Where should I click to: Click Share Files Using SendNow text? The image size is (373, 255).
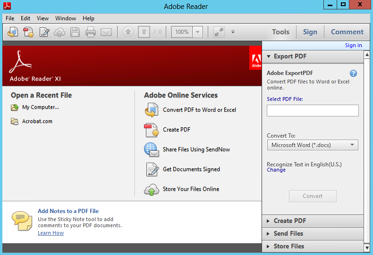[x=196, y=149]
